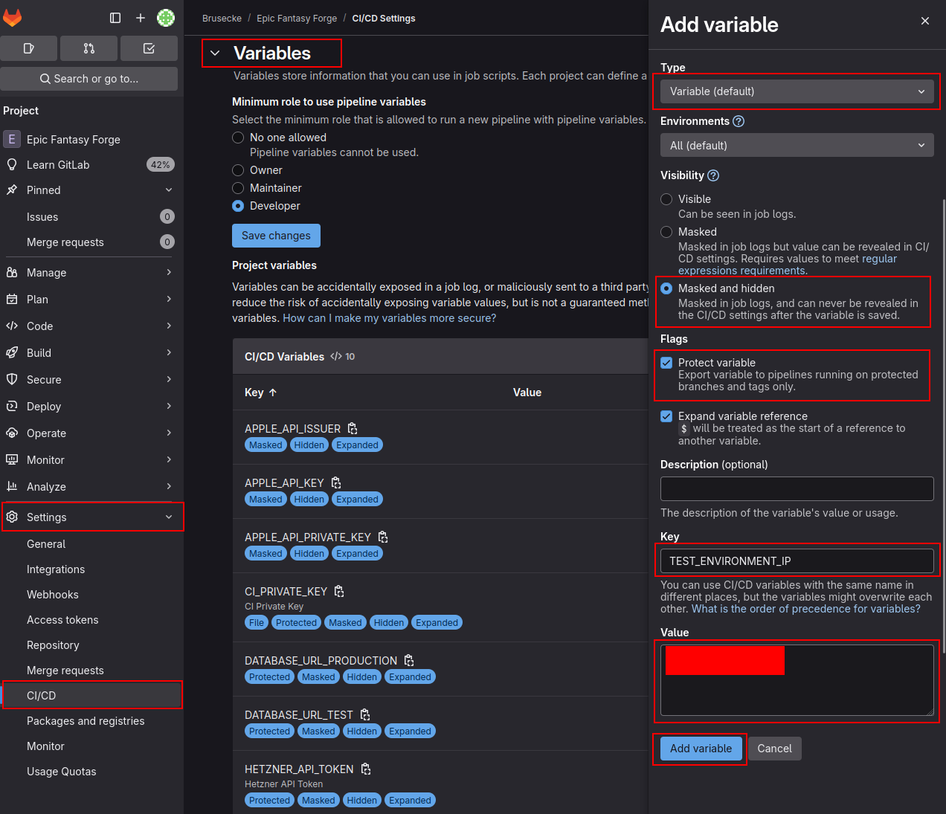Click the Analyze chart icon
This screenshot has height=814, width=946.
pyautogui.click(x=12, y=486)
